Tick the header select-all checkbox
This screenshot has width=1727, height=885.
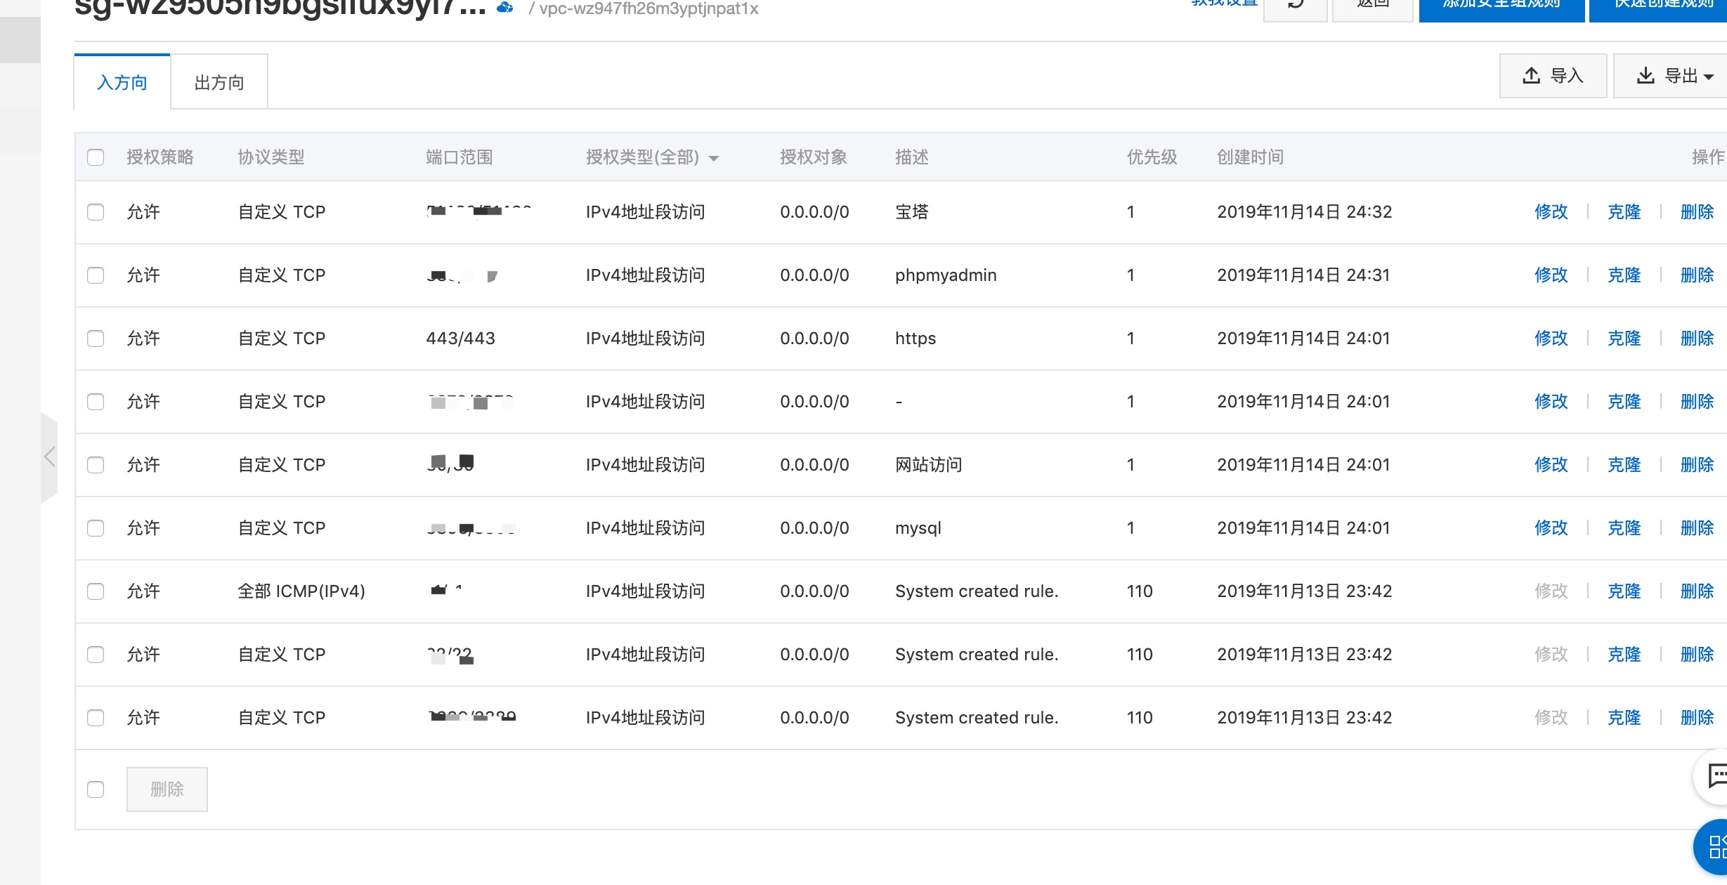96,157
